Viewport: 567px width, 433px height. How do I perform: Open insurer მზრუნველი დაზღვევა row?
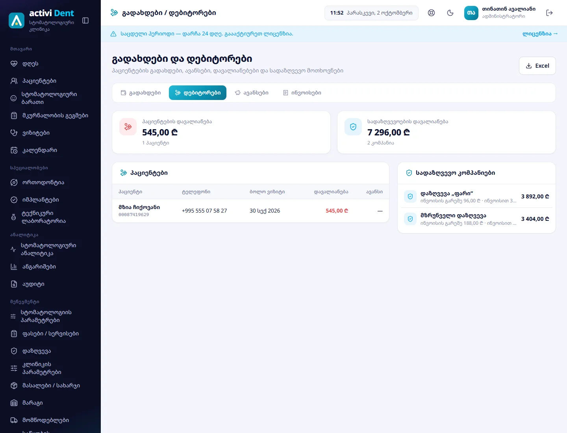click(476, 219)
